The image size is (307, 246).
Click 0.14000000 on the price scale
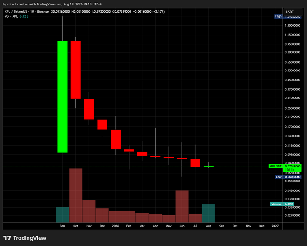point(292,136)
